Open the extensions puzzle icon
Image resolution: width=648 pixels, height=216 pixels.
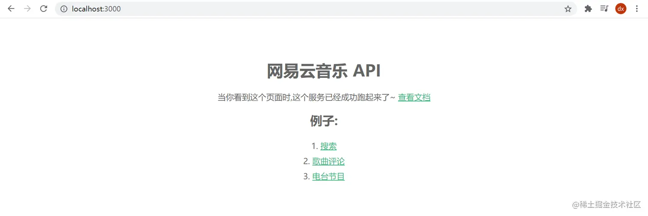tap(588, 9)
